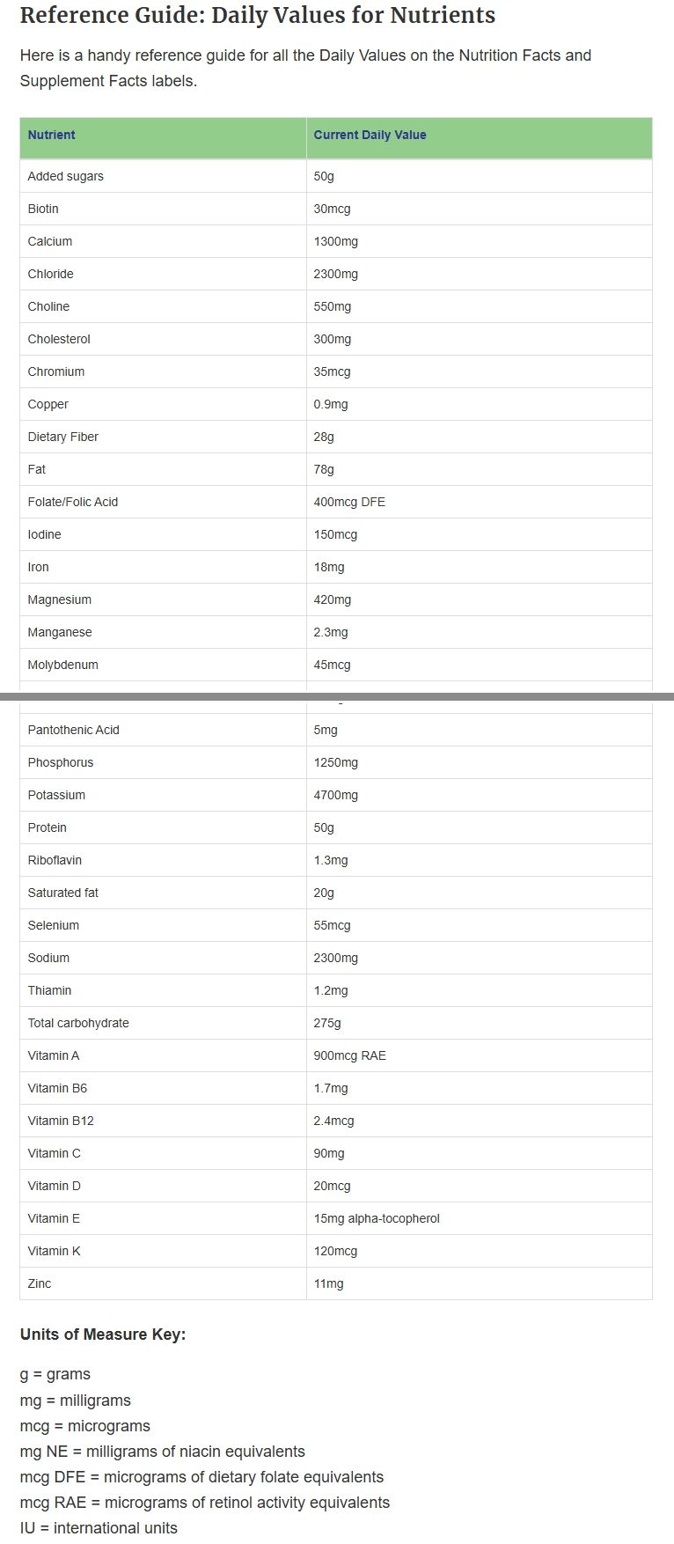
Task: Click the Molybdenum value "45mcg"
Action: (332, 665)
